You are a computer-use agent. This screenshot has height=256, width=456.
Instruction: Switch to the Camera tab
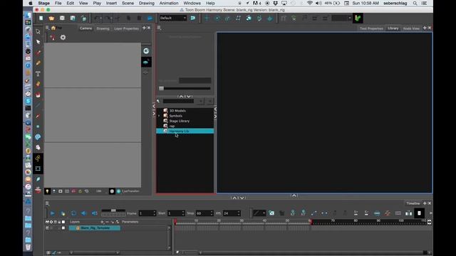(x=85, y=28)
